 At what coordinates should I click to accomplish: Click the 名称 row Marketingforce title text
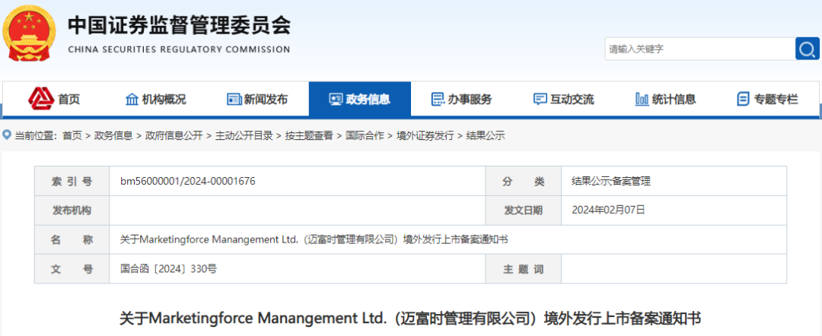314,239
